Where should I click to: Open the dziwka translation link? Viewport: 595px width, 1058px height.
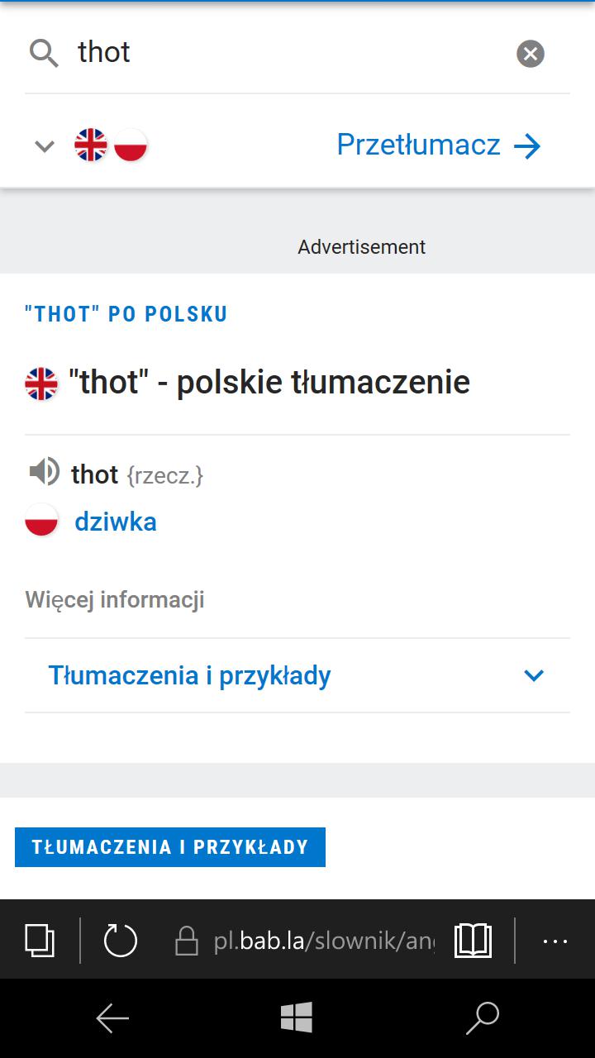[116, 522]
